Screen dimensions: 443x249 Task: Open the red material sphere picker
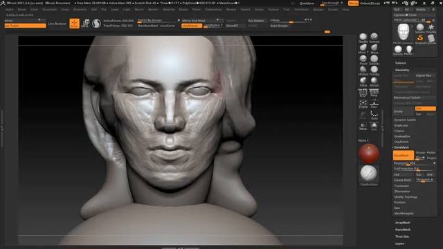click(369, 154)
